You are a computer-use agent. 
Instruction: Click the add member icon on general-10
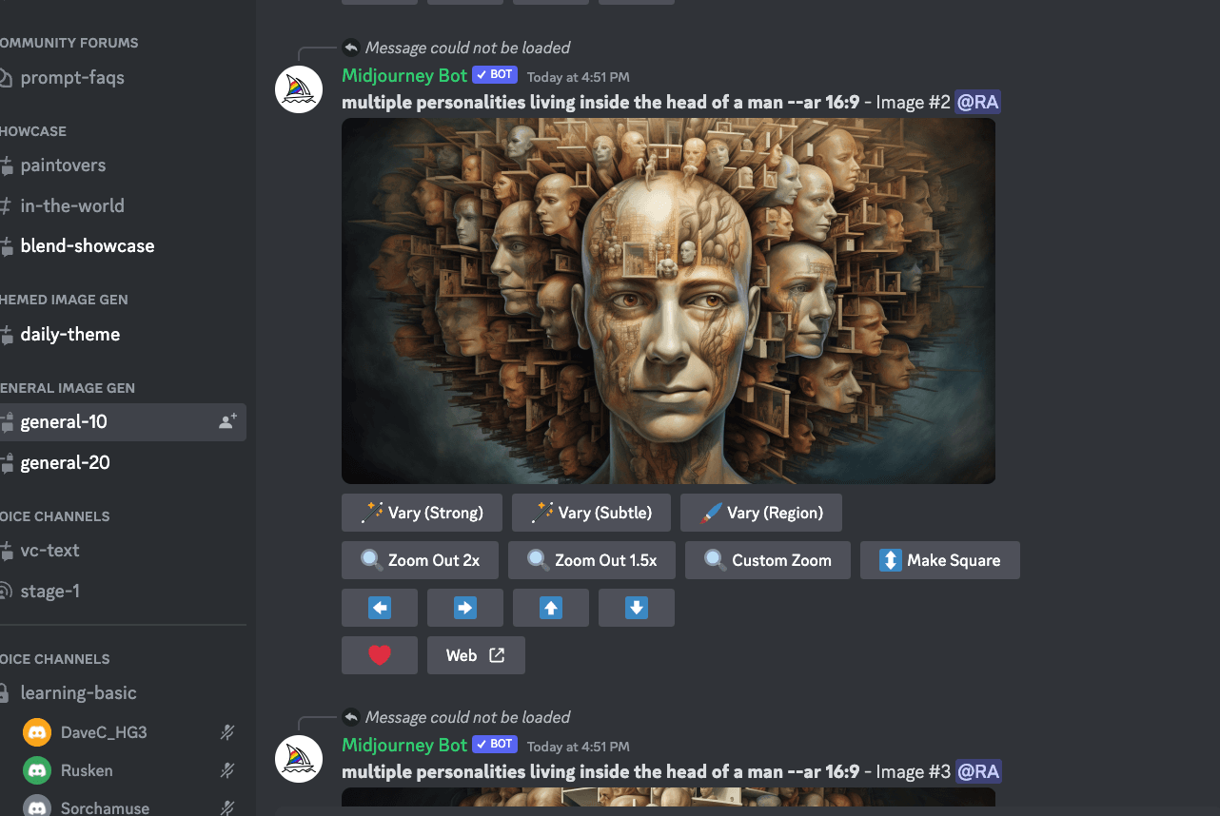tap(227, 421)
